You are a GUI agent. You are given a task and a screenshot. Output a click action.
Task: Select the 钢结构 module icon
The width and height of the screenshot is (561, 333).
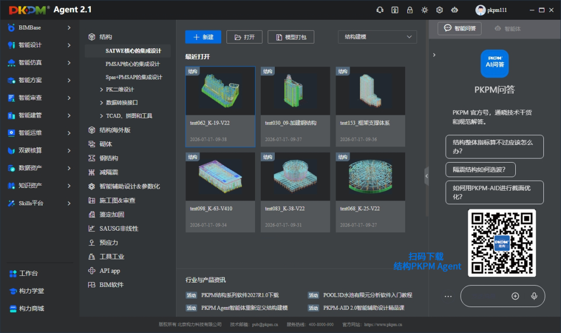click(91, 158)
